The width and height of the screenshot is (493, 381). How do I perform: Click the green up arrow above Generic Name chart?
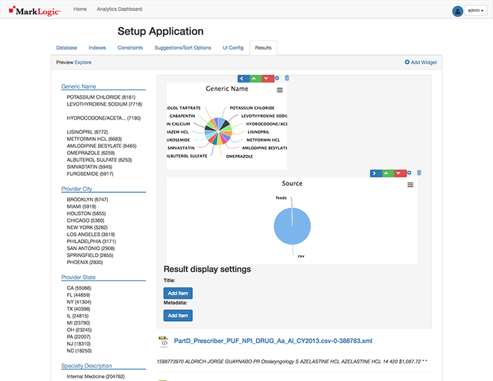[x=255, y=78]
